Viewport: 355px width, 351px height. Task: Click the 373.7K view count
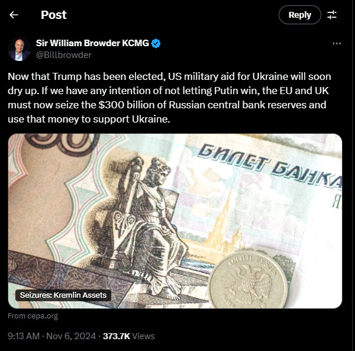point(117,336)
